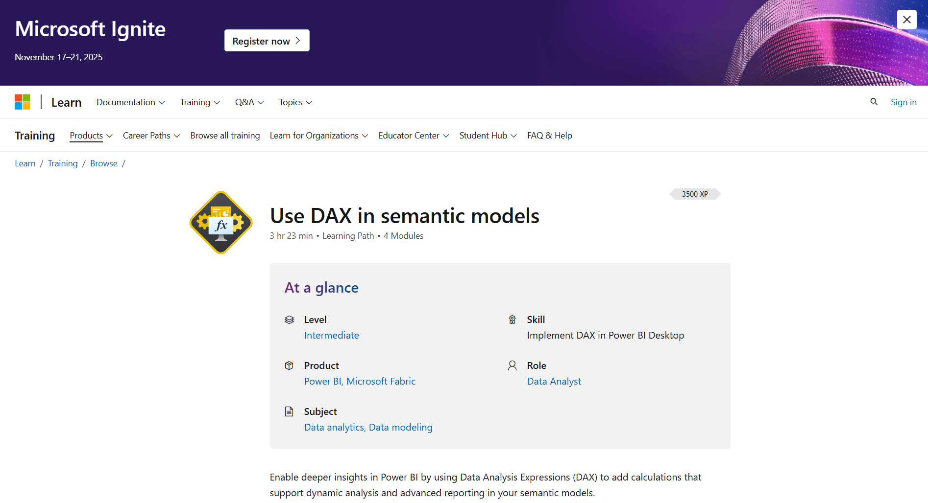Click the Product cube icon

[x=289, y=366]
